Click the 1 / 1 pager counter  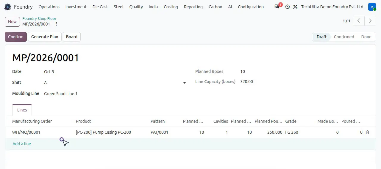pos(346,21)
